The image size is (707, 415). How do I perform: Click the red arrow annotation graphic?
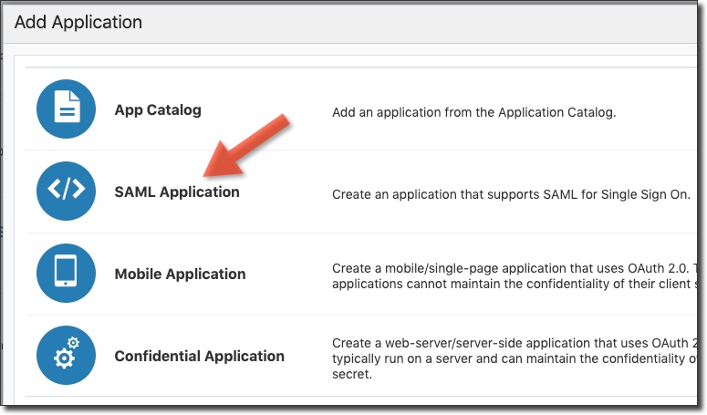tap(244, 146)
